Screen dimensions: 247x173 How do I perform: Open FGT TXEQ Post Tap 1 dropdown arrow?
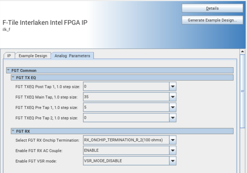[173, 86]
